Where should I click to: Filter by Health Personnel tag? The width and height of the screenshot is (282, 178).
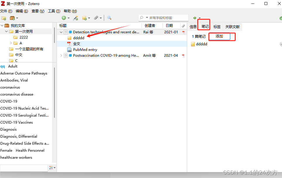tap(30, 150)
